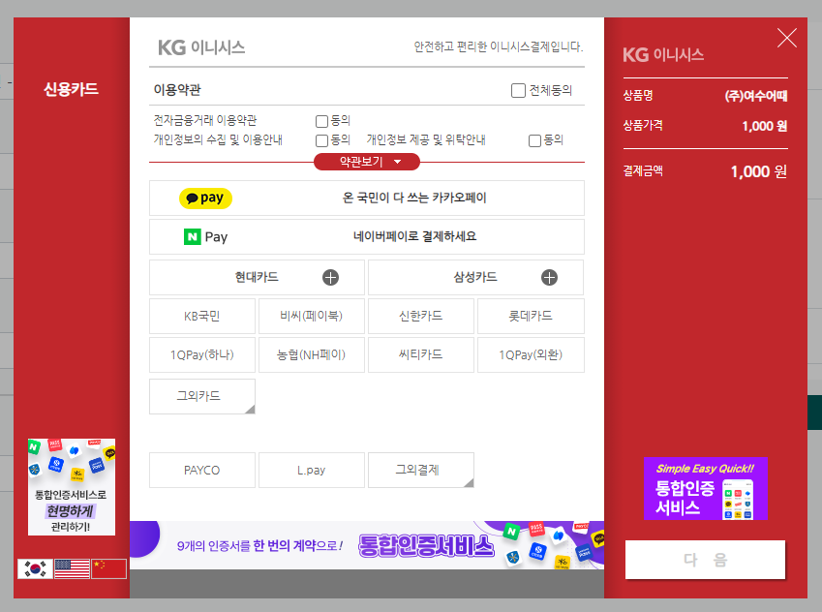This screenshot has width=822, height=612.
Task: Select 씨티카드
Action: (421, 355)
